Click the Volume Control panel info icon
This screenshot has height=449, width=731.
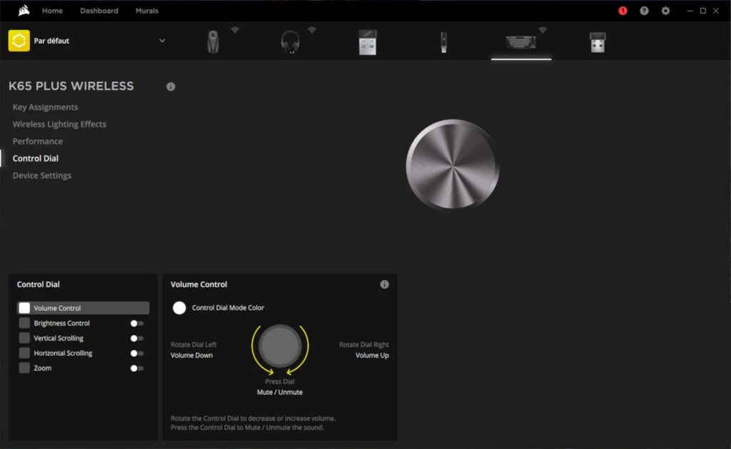[385, 284]
